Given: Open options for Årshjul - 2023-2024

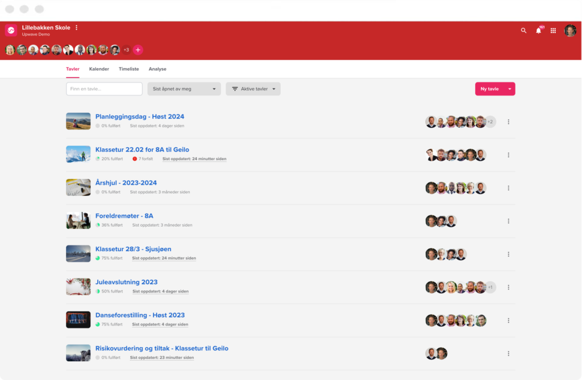Looking at the screenshot, I should tap(509, 188).
